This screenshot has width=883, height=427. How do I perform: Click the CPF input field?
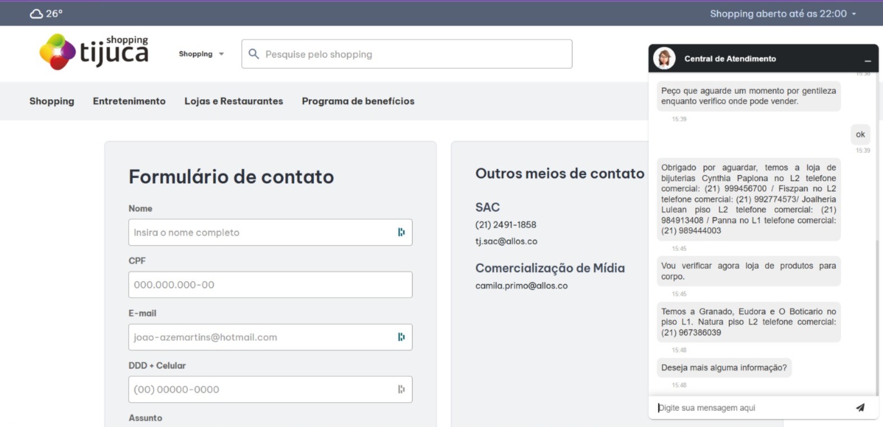pos(270,284)
